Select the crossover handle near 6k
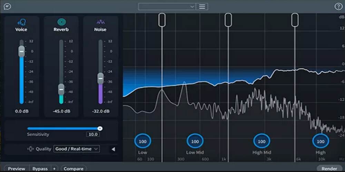The width and height of the screenshot is (345, 172). point(295,20)
